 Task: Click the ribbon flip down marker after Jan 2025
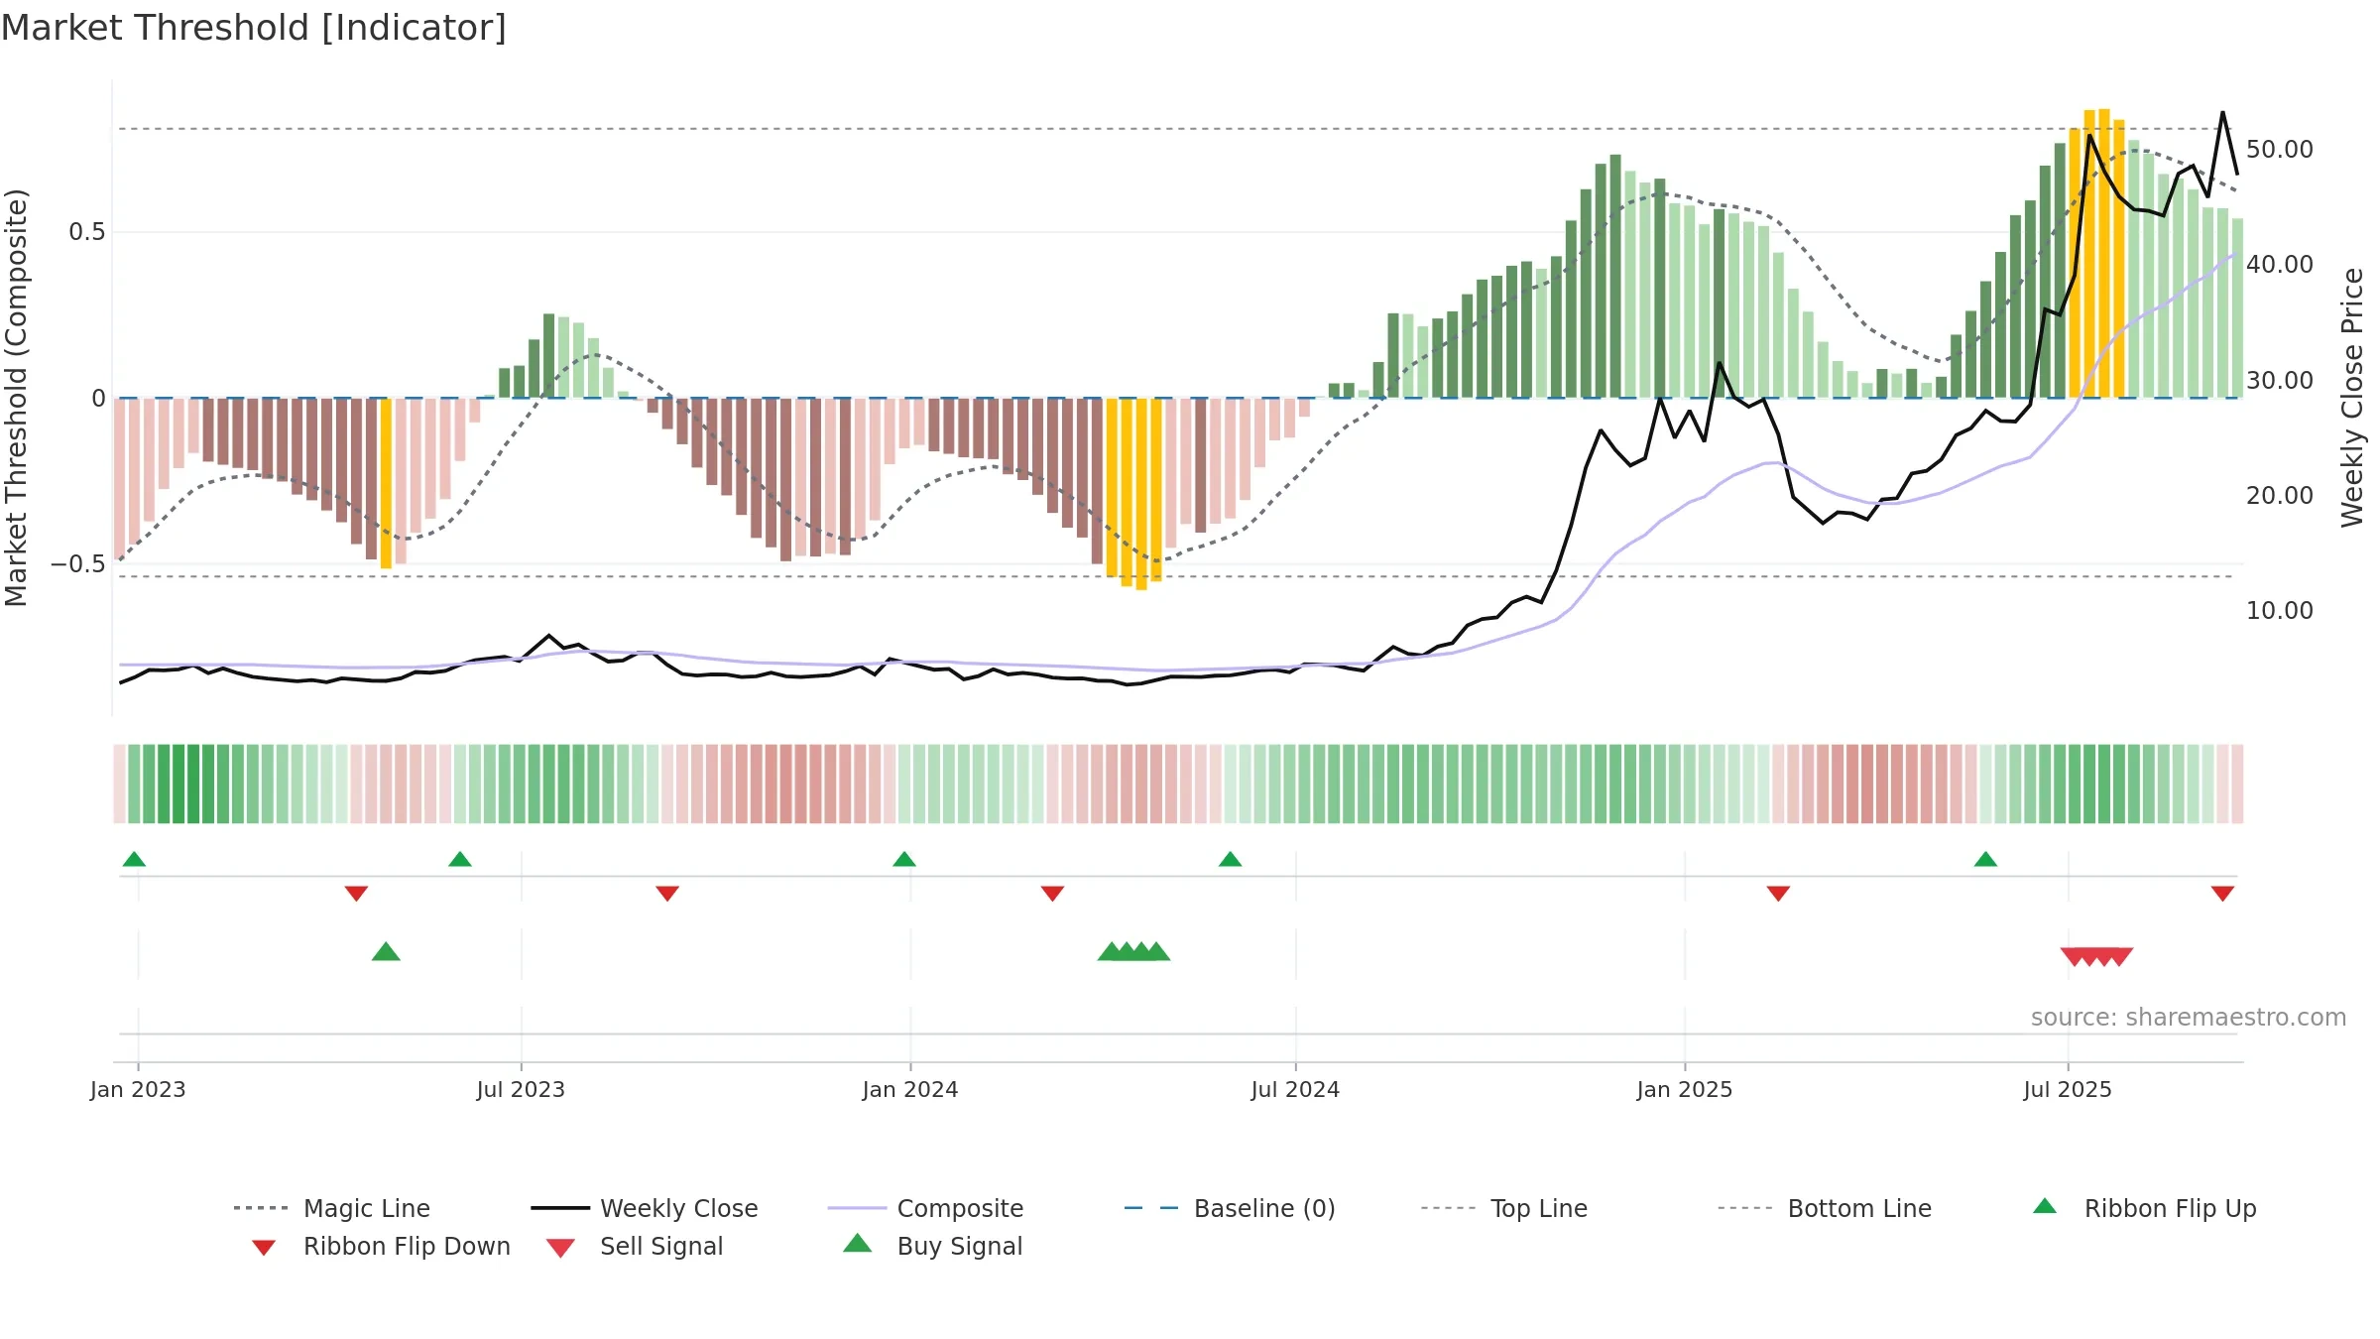point(1778,894)
